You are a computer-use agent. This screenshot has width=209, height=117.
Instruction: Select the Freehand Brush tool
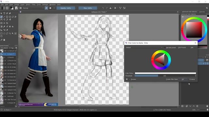click(x=1, y=17)
